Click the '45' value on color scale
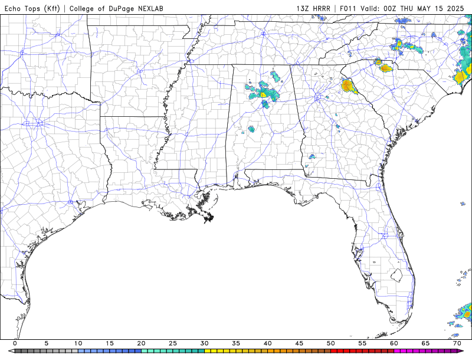Image resolution: width=472 pixels, height=354 pixels. click(299, 343)
